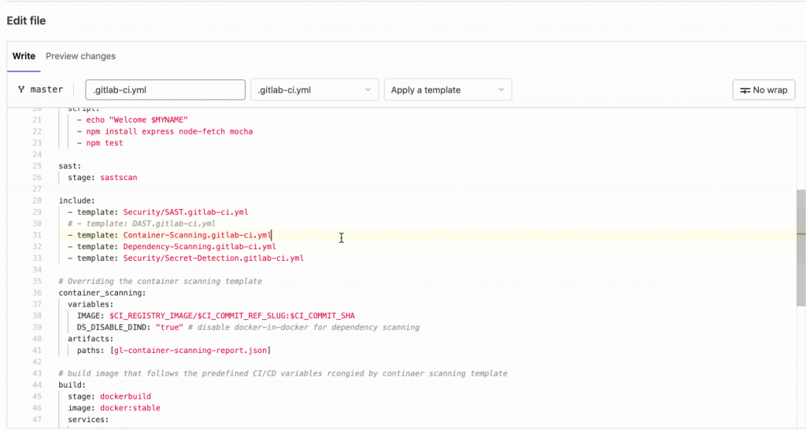Image resolution: width=806 pixels, height=430 pixels.
Task: Click the commented-out DAST template line
Action: click(x=142, y=223)
